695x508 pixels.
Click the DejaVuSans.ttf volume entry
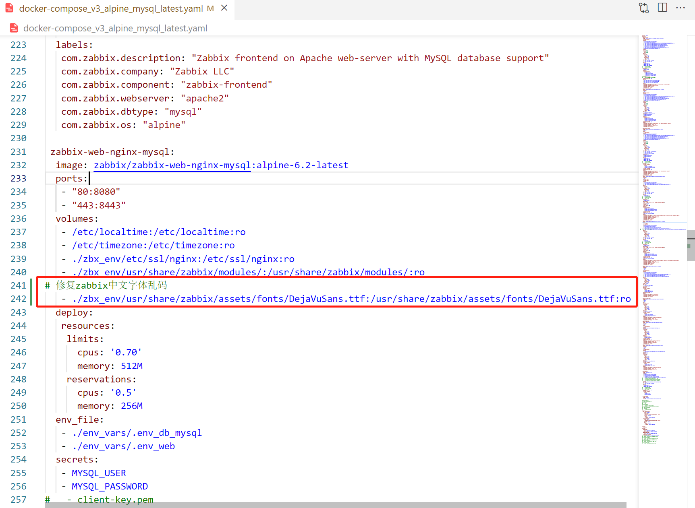tap(352, 299)
